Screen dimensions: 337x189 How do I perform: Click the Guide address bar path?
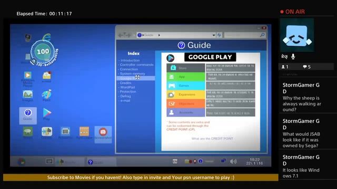tap(176, 35)
